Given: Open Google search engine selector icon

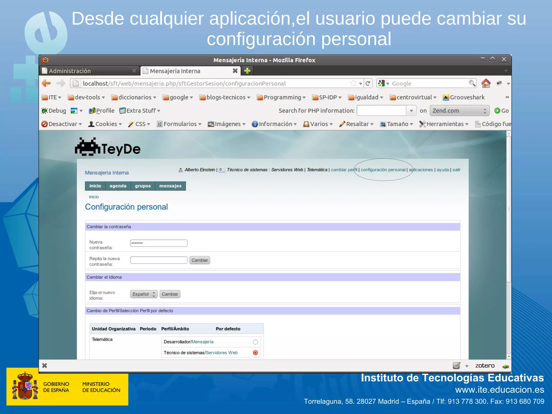Looking at the screenshot, I should [383, 83].
